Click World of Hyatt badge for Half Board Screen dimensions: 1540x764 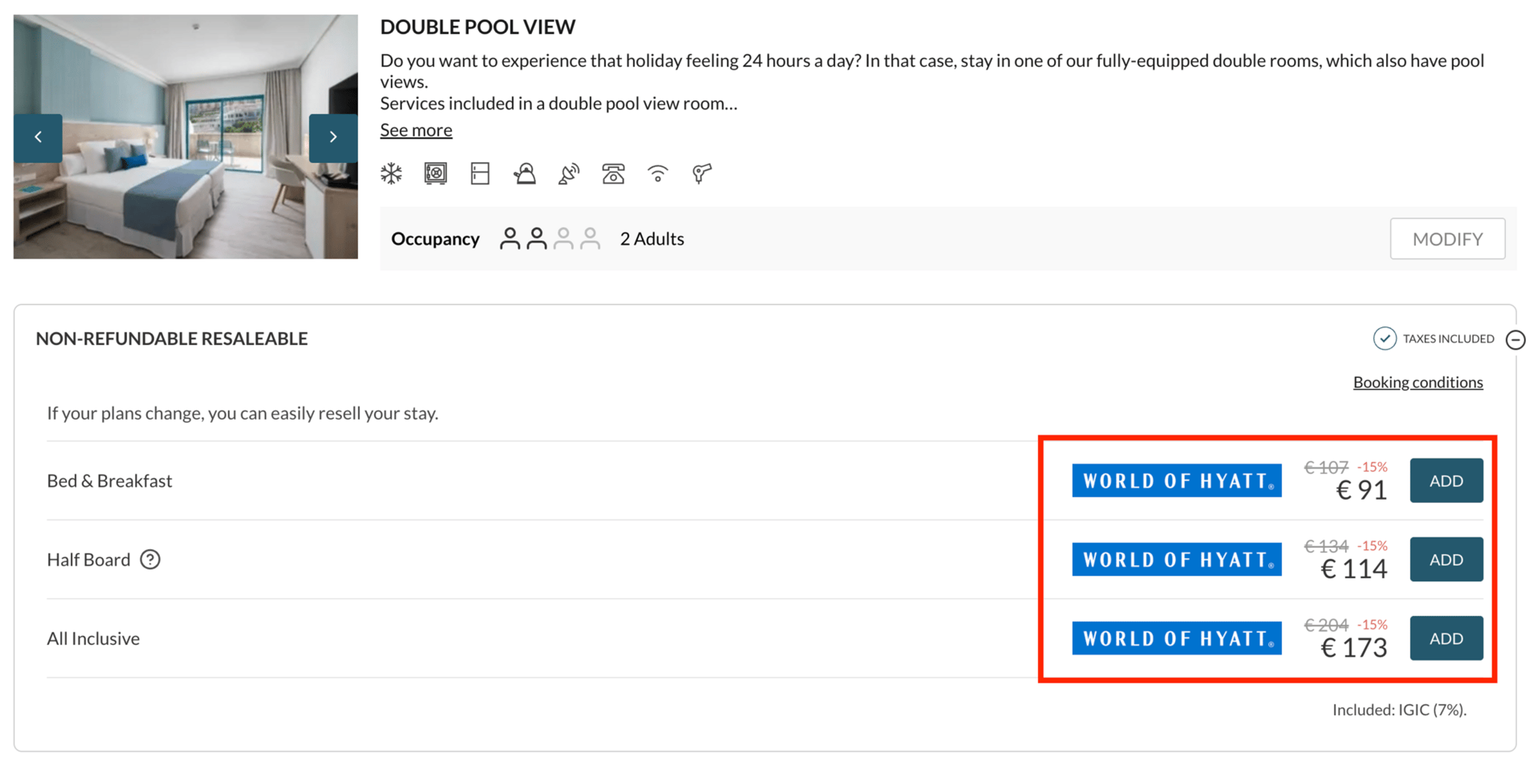[x=1177, y=560]
